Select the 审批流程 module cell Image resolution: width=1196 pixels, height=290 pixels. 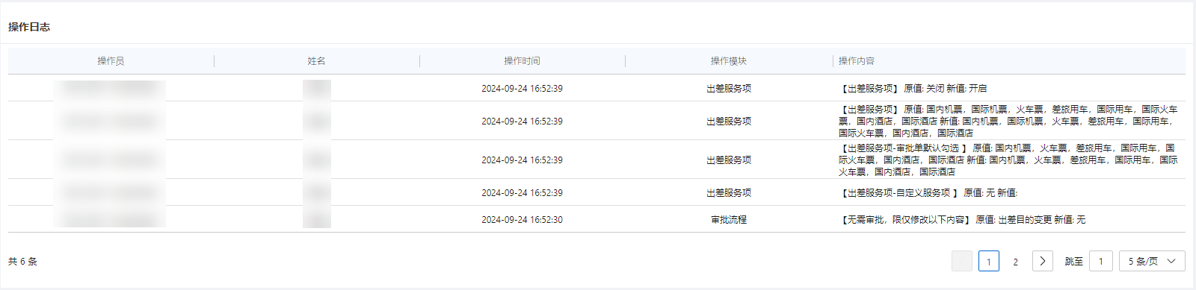(x=729, y=220)
